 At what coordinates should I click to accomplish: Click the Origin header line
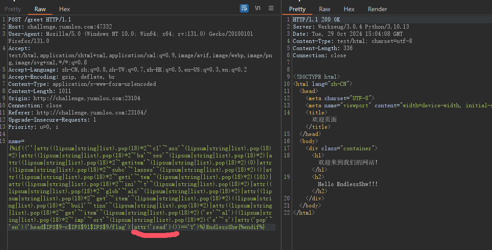pos(74,98)
